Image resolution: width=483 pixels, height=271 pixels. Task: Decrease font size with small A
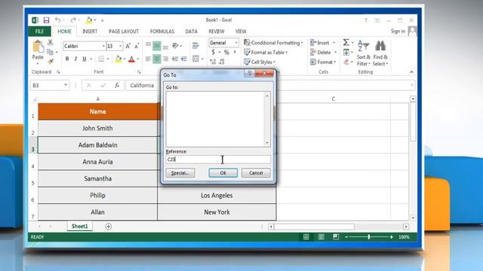pos(137,46)
